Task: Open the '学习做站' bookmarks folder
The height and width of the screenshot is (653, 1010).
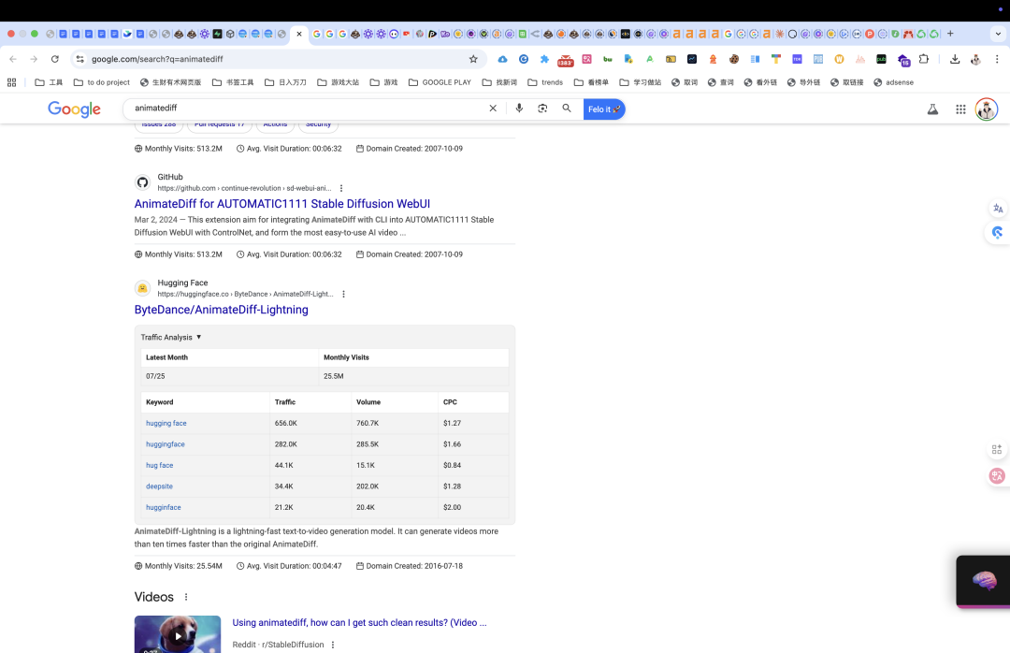Action: [x=641, y=82]
